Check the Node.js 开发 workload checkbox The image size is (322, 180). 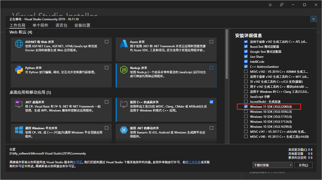[x=211, y=67]
